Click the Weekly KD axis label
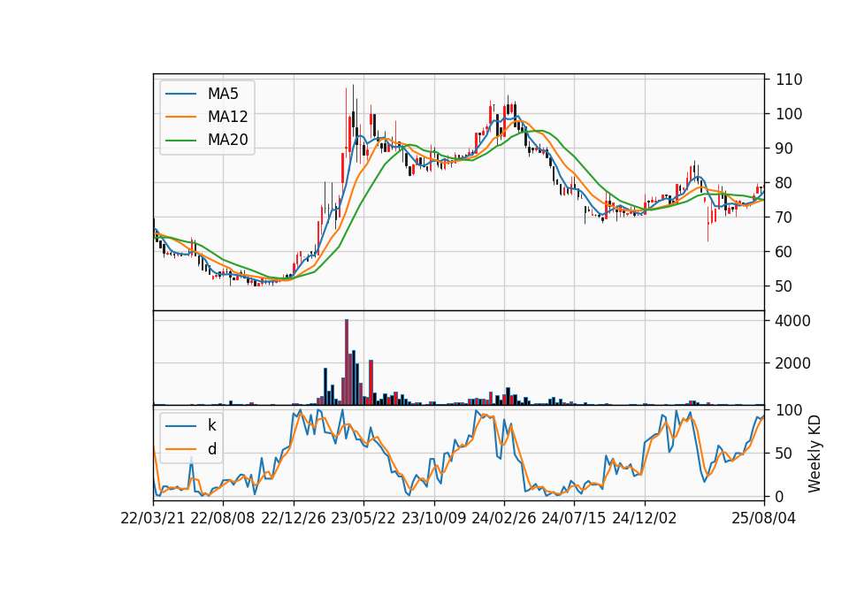The width and height of the screenshot is (849, 610). click(x=815, y=454)
